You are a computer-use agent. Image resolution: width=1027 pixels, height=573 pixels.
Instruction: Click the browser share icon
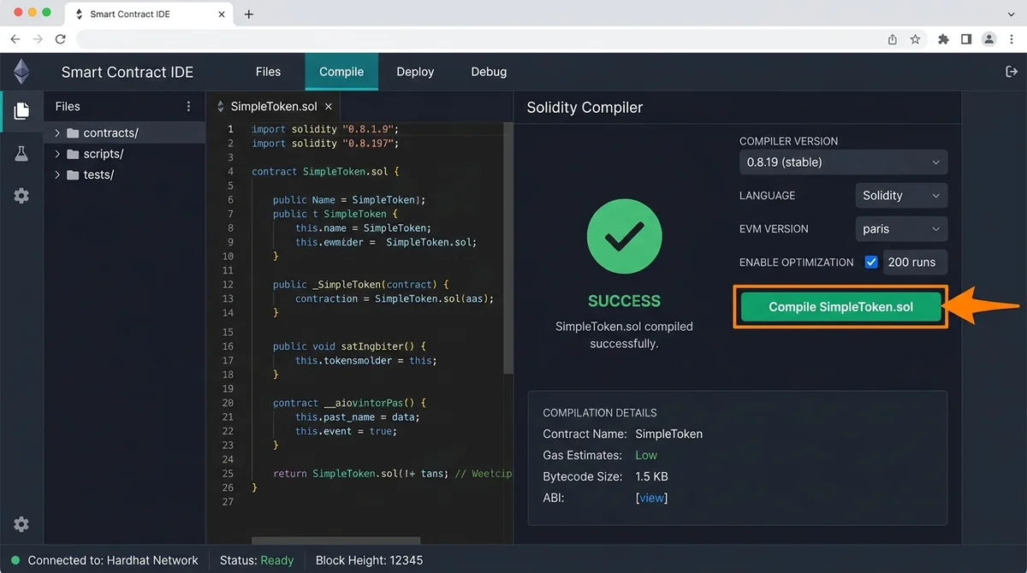tap(893, 39)
